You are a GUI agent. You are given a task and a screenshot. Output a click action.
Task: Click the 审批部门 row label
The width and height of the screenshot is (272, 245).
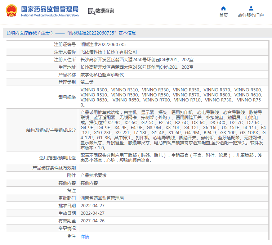67,198
